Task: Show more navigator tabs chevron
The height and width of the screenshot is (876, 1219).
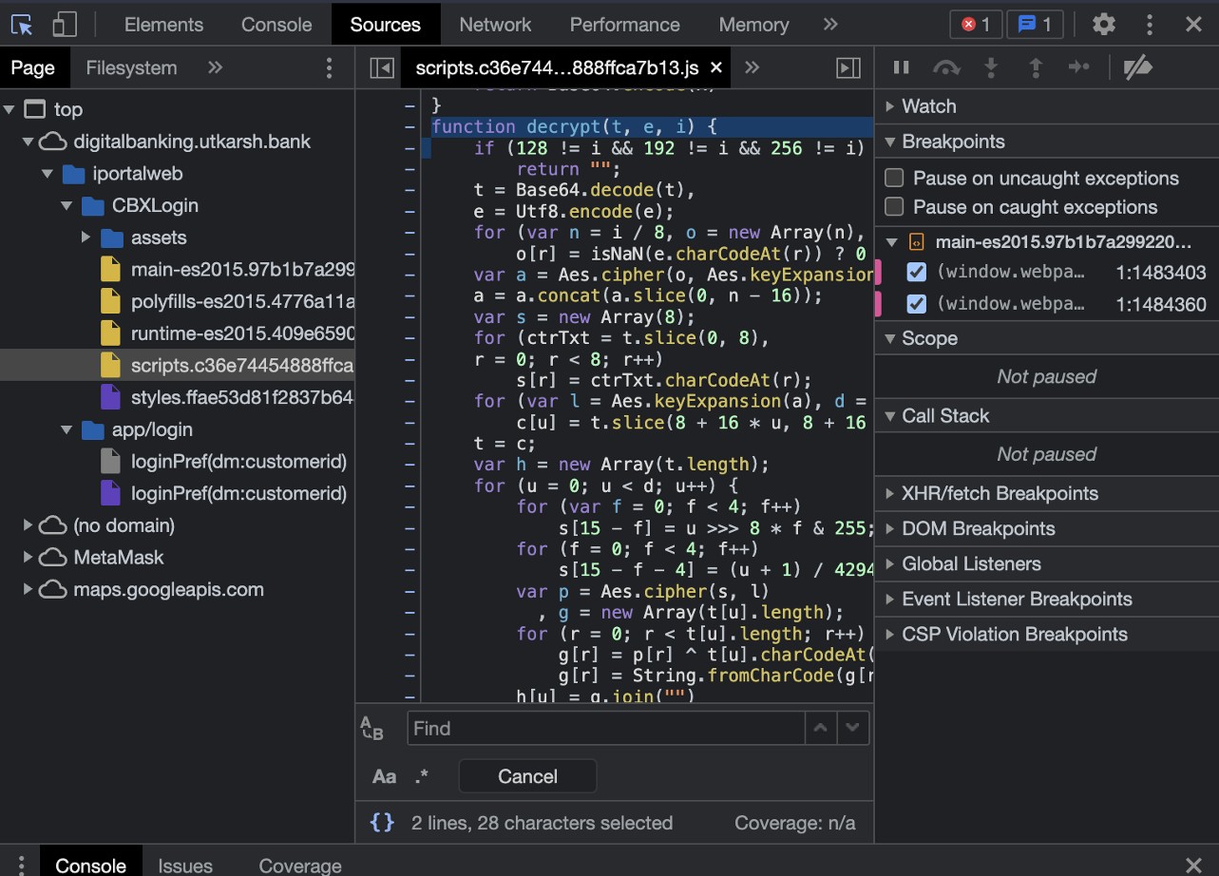Action: [x=215, y=67]
